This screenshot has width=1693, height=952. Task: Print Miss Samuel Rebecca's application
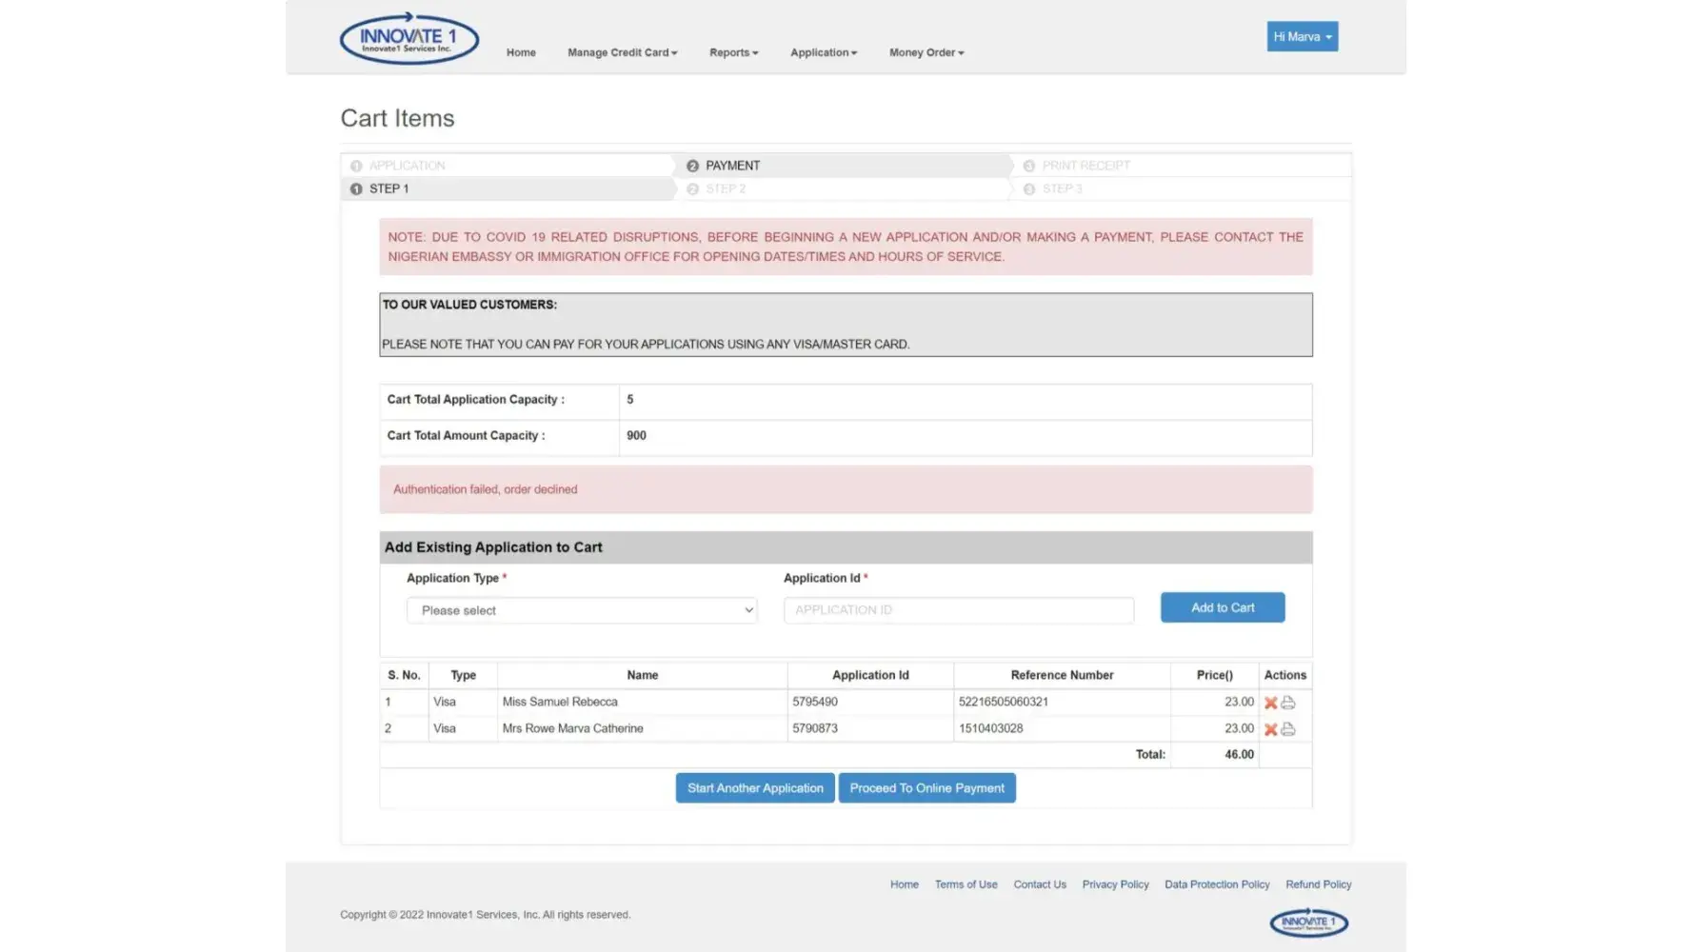pos(1288,703)
